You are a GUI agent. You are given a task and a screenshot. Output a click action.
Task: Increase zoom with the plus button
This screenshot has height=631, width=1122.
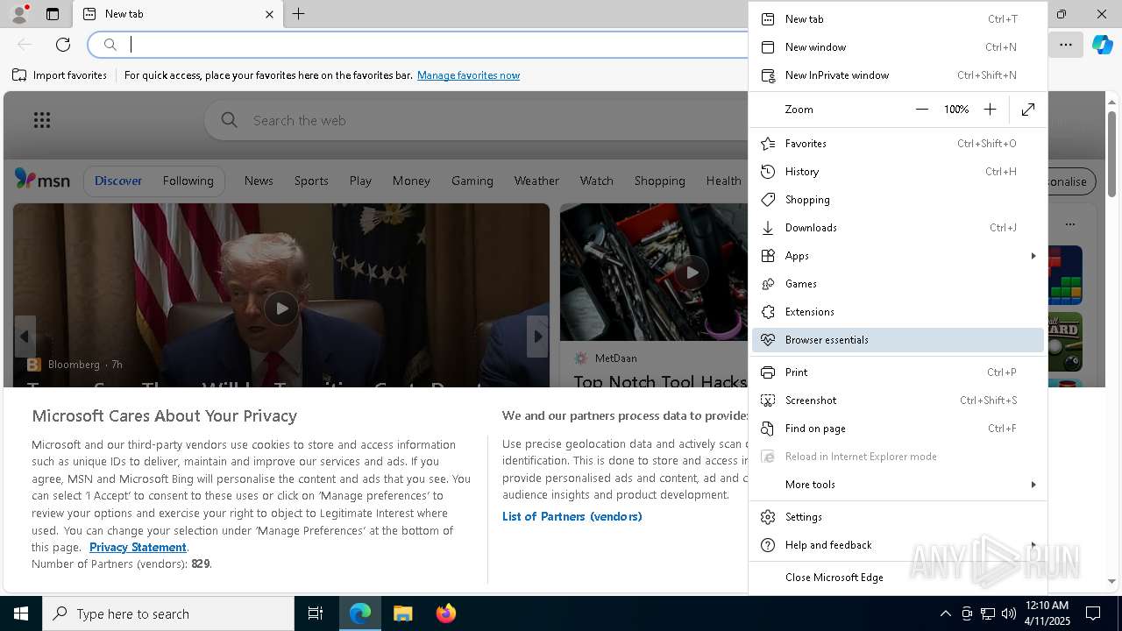990,109
